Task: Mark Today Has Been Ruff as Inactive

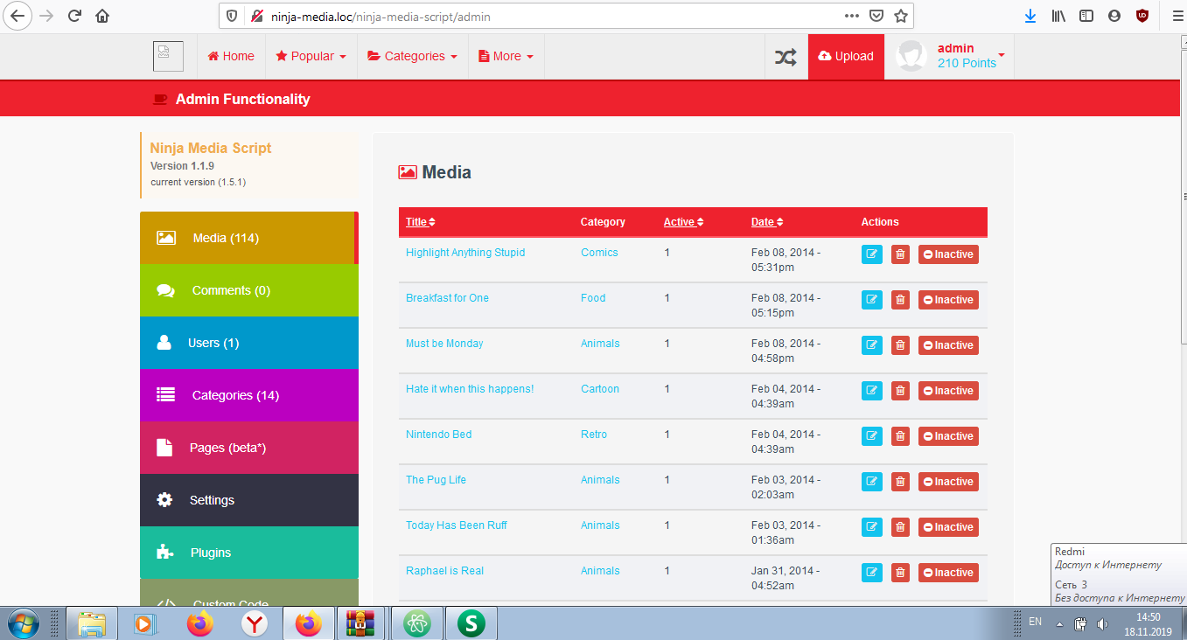Action: coord(948,527)
